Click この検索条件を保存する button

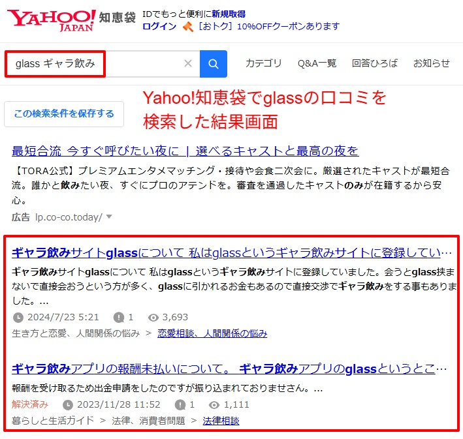[64, 114]
